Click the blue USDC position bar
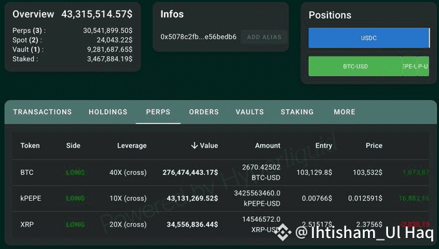The height and width of the screenshot is (249, 439). pos(369,38)
